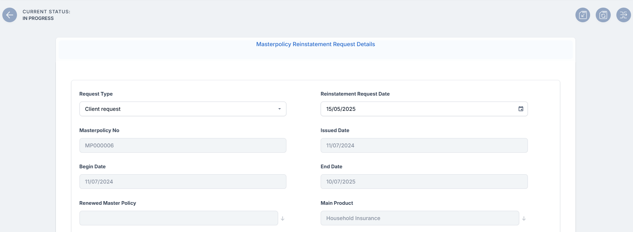Click the date field showing 15/05/2025
Viewport: 633px width, 232px height.
[x=416, y=109]
